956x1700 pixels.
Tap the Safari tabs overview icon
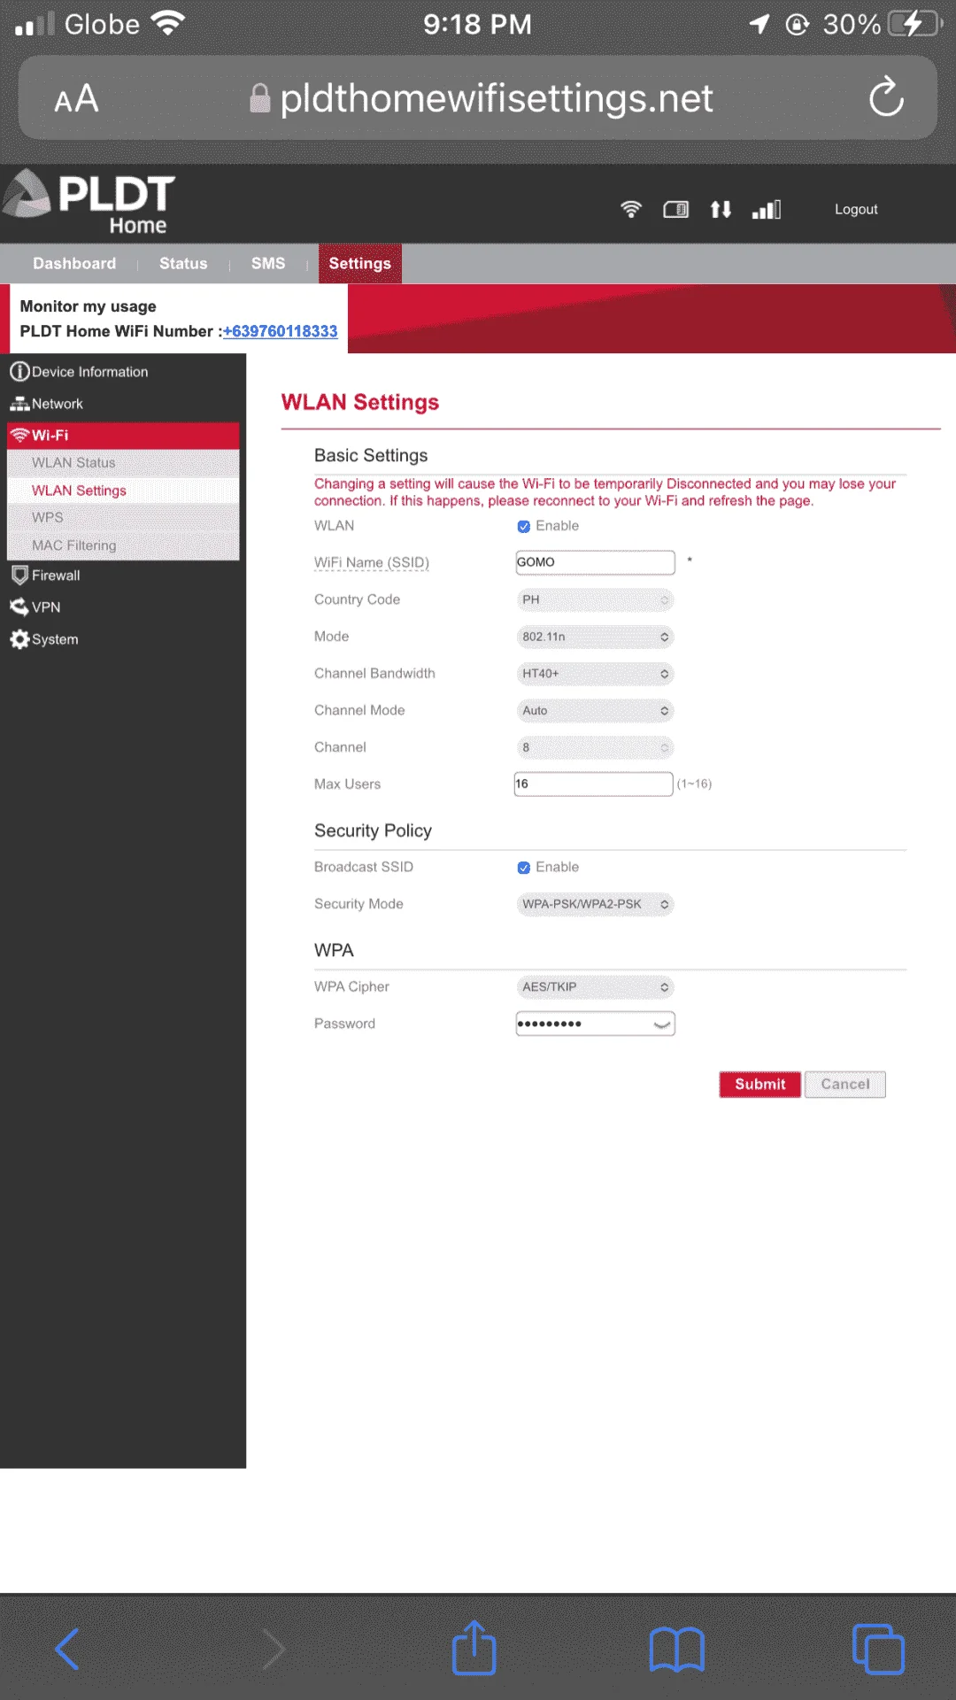[x=878, y=1650]
